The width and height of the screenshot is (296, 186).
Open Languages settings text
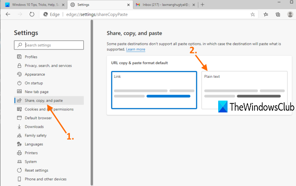[34, 144]
